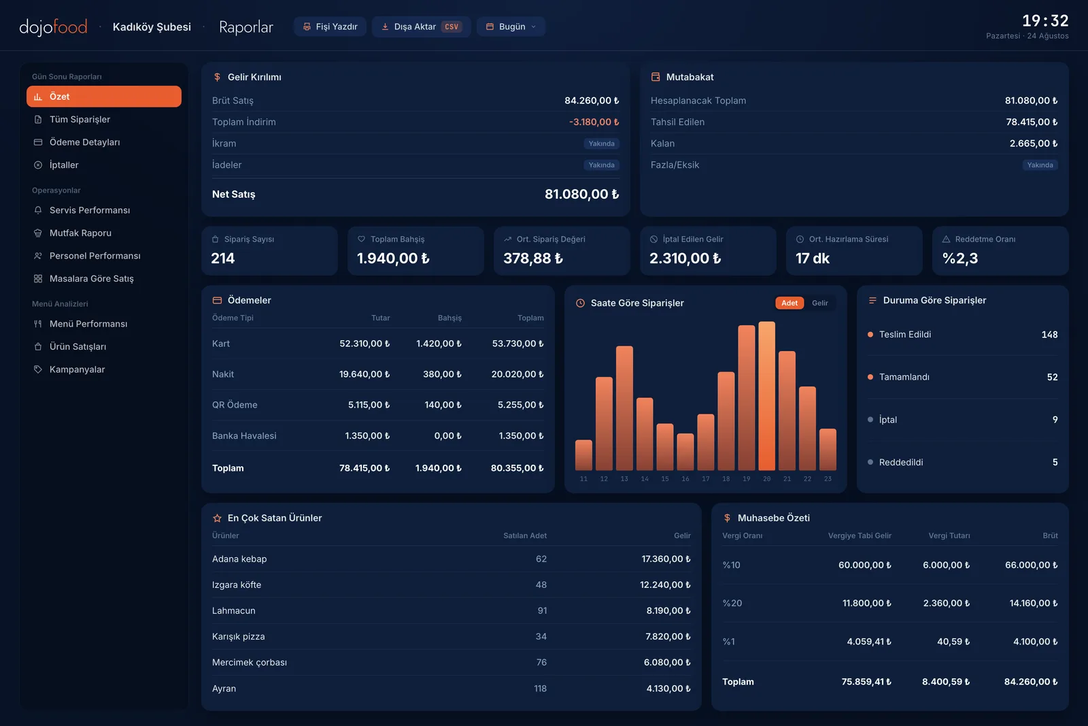Viewport: 1088px width, 726px height.
Task: Click the calendar icon in Bugün
Action: [490, 27]
